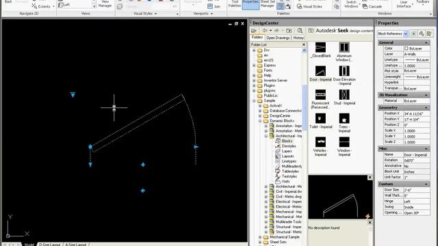Click the DesignCenter Back arrow
Image resolution: width=438 pixels, height=246 pixels.
265,30
